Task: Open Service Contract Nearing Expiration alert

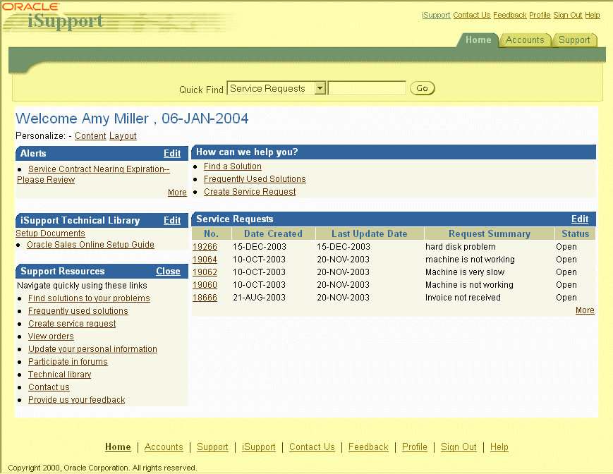Action: [x=93, y=174]
